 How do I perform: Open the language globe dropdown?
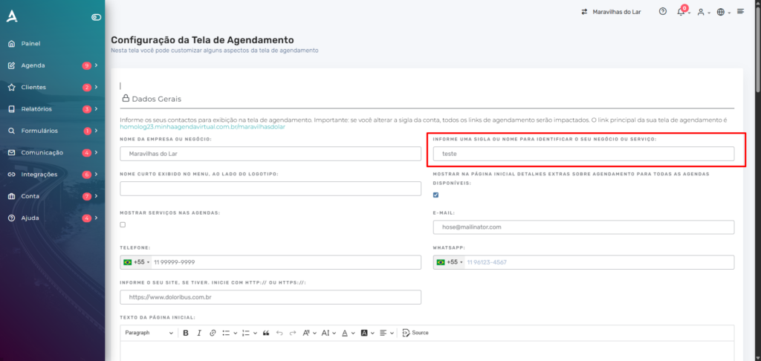(723, 12)
